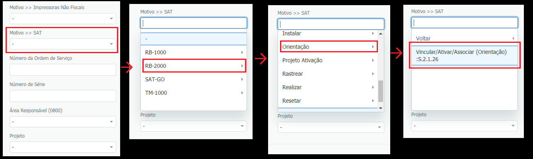Open the Rastrear submenu arrow
The image size is (533, 159).
373,74
